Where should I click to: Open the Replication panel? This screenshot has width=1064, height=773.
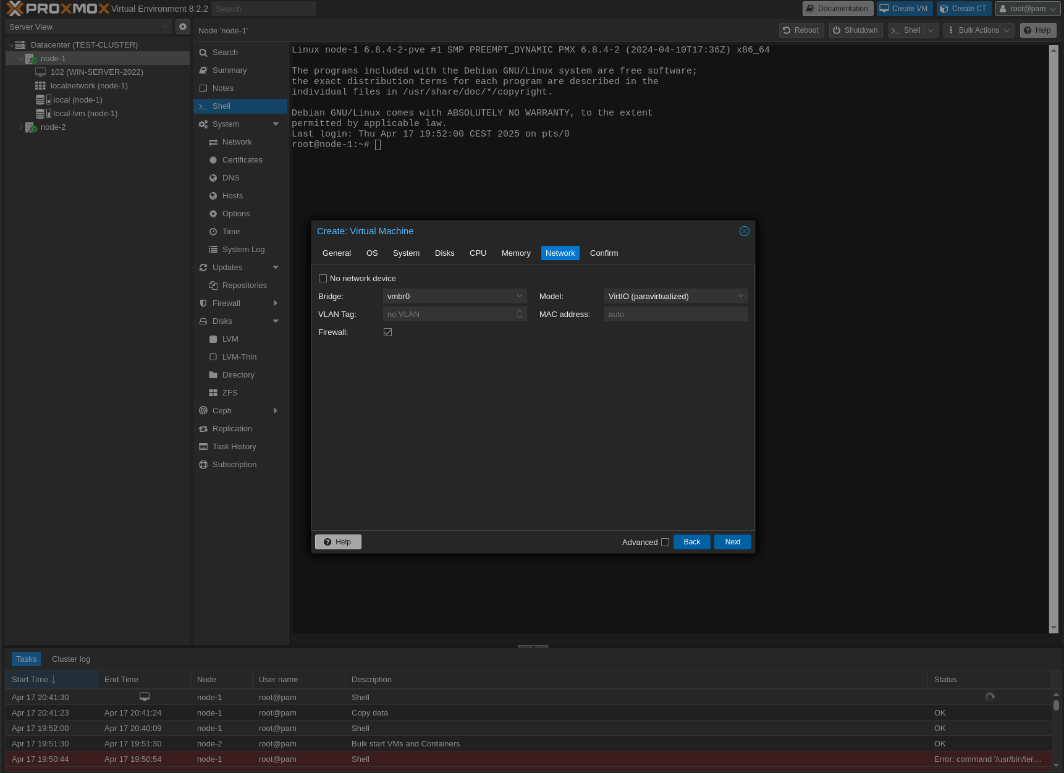pyautogui.click(x=232, y=428)
